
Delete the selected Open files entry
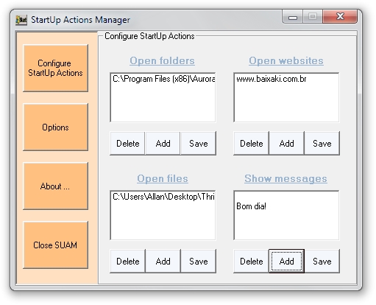click(x=127, y=262)
